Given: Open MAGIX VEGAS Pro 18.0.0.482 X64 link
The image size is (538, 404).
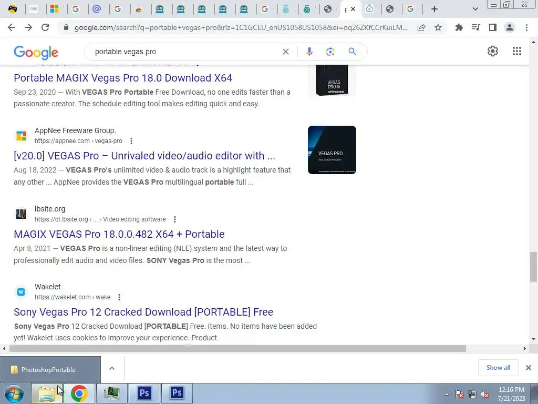Looking at the screenshot, I should [x=119, y=234].
